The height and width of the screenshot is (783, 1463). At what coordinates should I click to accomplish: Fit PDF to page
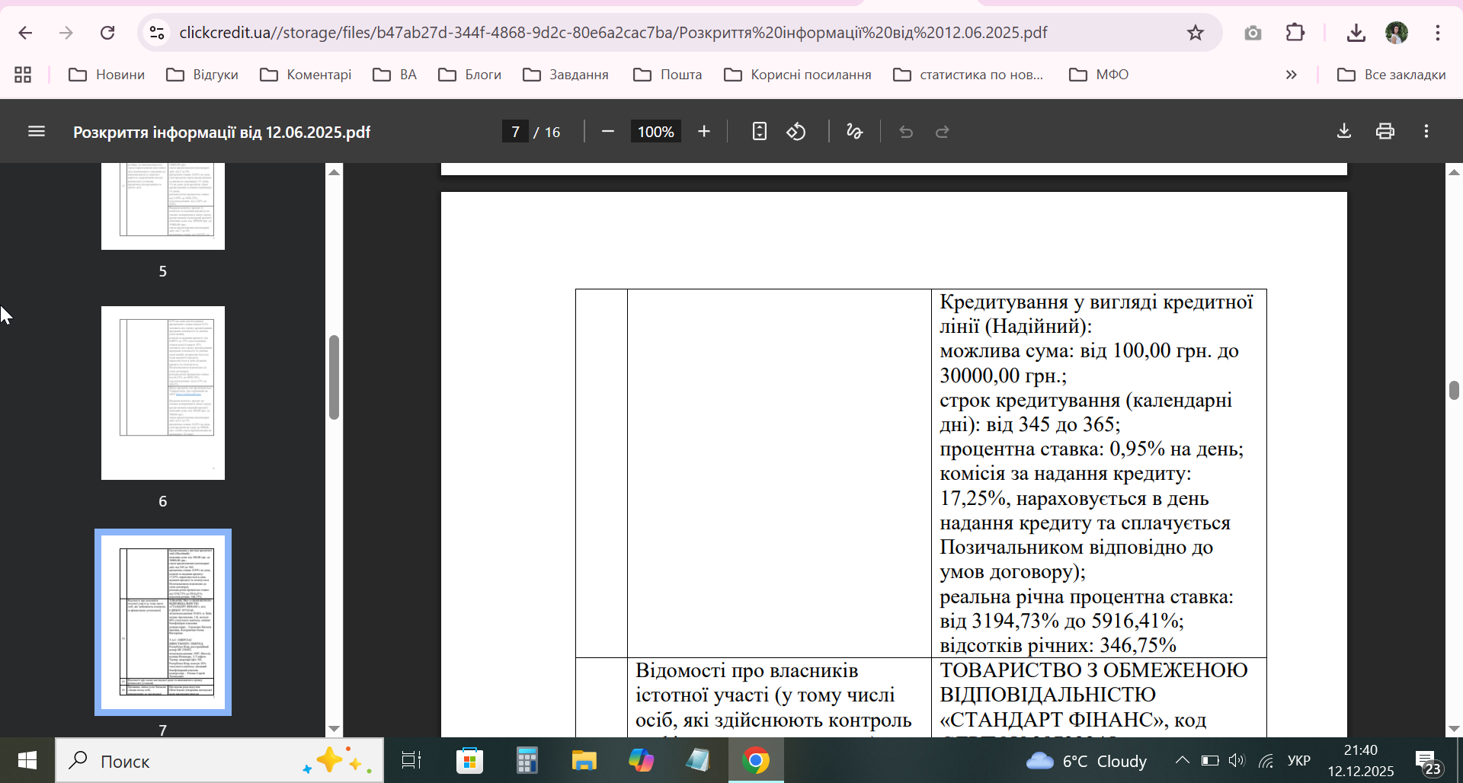759,132
